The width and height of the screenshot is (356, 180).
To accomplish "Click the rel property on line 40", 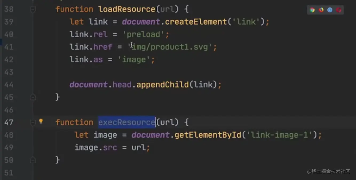I will pos(101,34).
